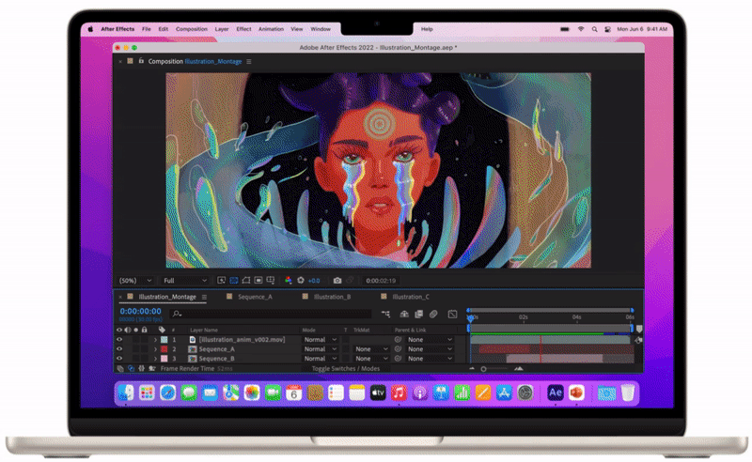
Task: Switch to the Illustration_B timeline tab
Action: point(333,297)
